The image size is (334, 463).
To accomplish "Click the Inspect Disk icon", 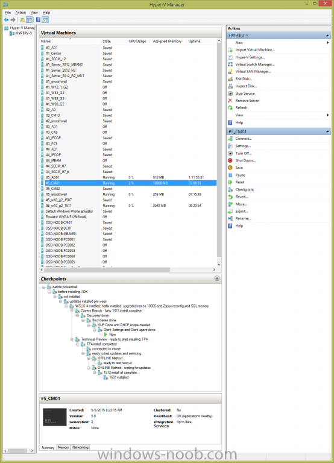I will coord(230,86).
